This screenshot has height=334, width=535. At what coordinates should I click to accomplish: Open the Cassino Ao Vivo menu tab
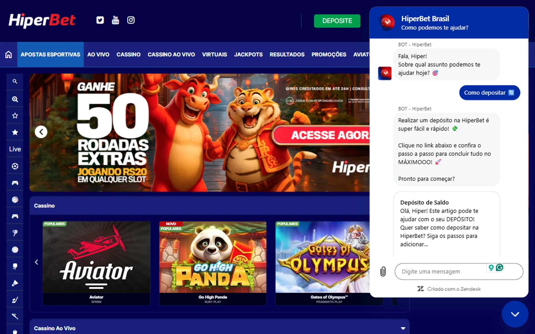pos(171,55)
